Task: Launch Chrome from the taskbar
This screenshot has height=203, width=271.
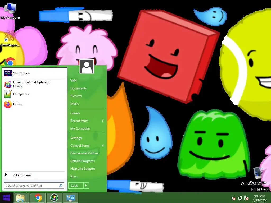Action: 38,198
